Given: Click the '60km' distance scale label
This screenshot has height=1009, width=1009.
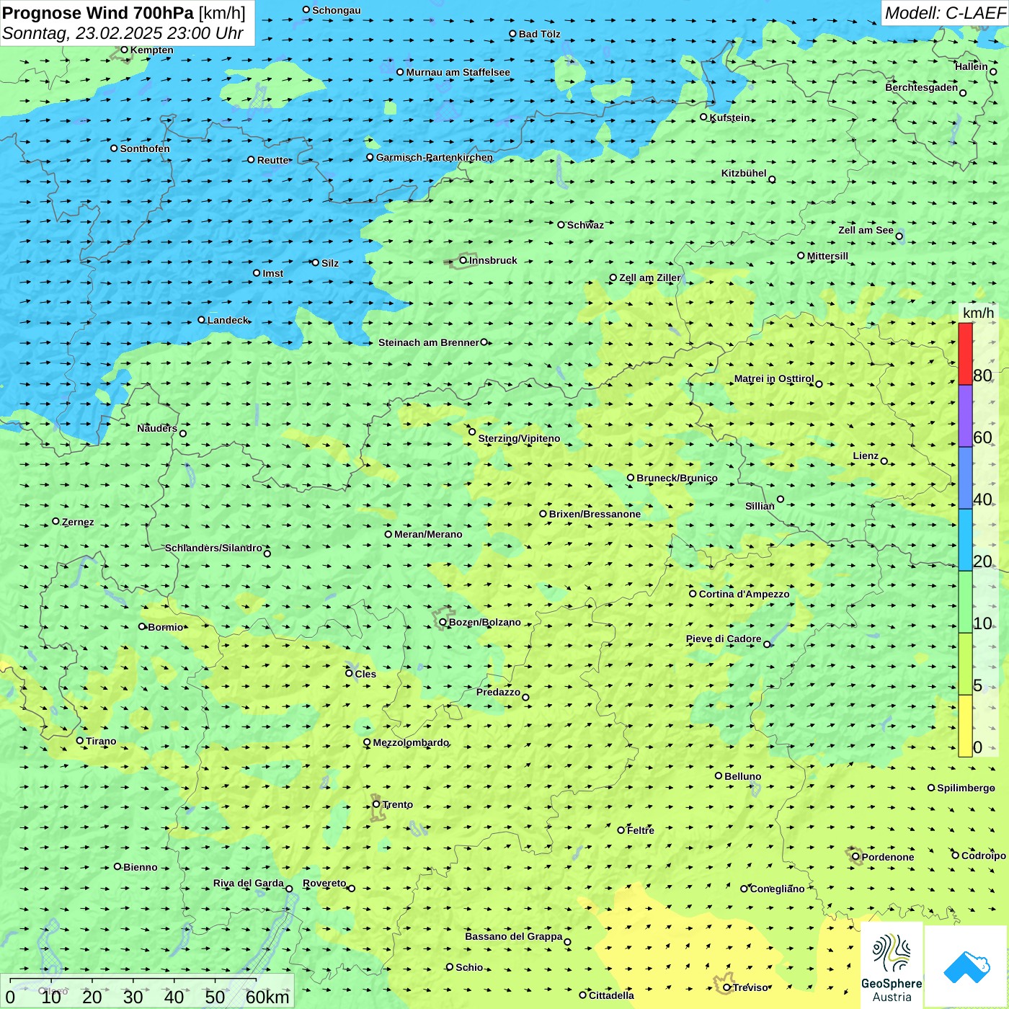Looking at the screenshot, I should (267, 997).
